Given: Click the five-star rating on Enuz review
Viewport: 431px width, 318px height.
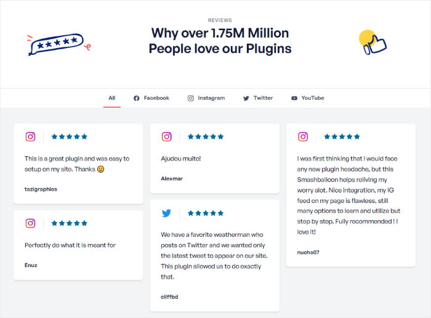Looking at the screenshot, I should [x=70, y=223].
